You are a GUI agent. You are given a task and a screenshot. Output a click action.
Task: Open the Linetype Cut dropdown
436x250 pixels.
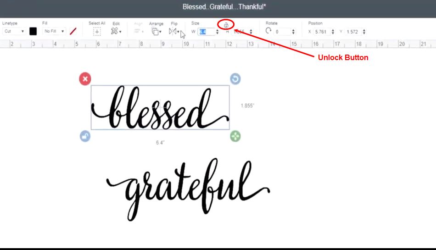[x=14, y=31]
